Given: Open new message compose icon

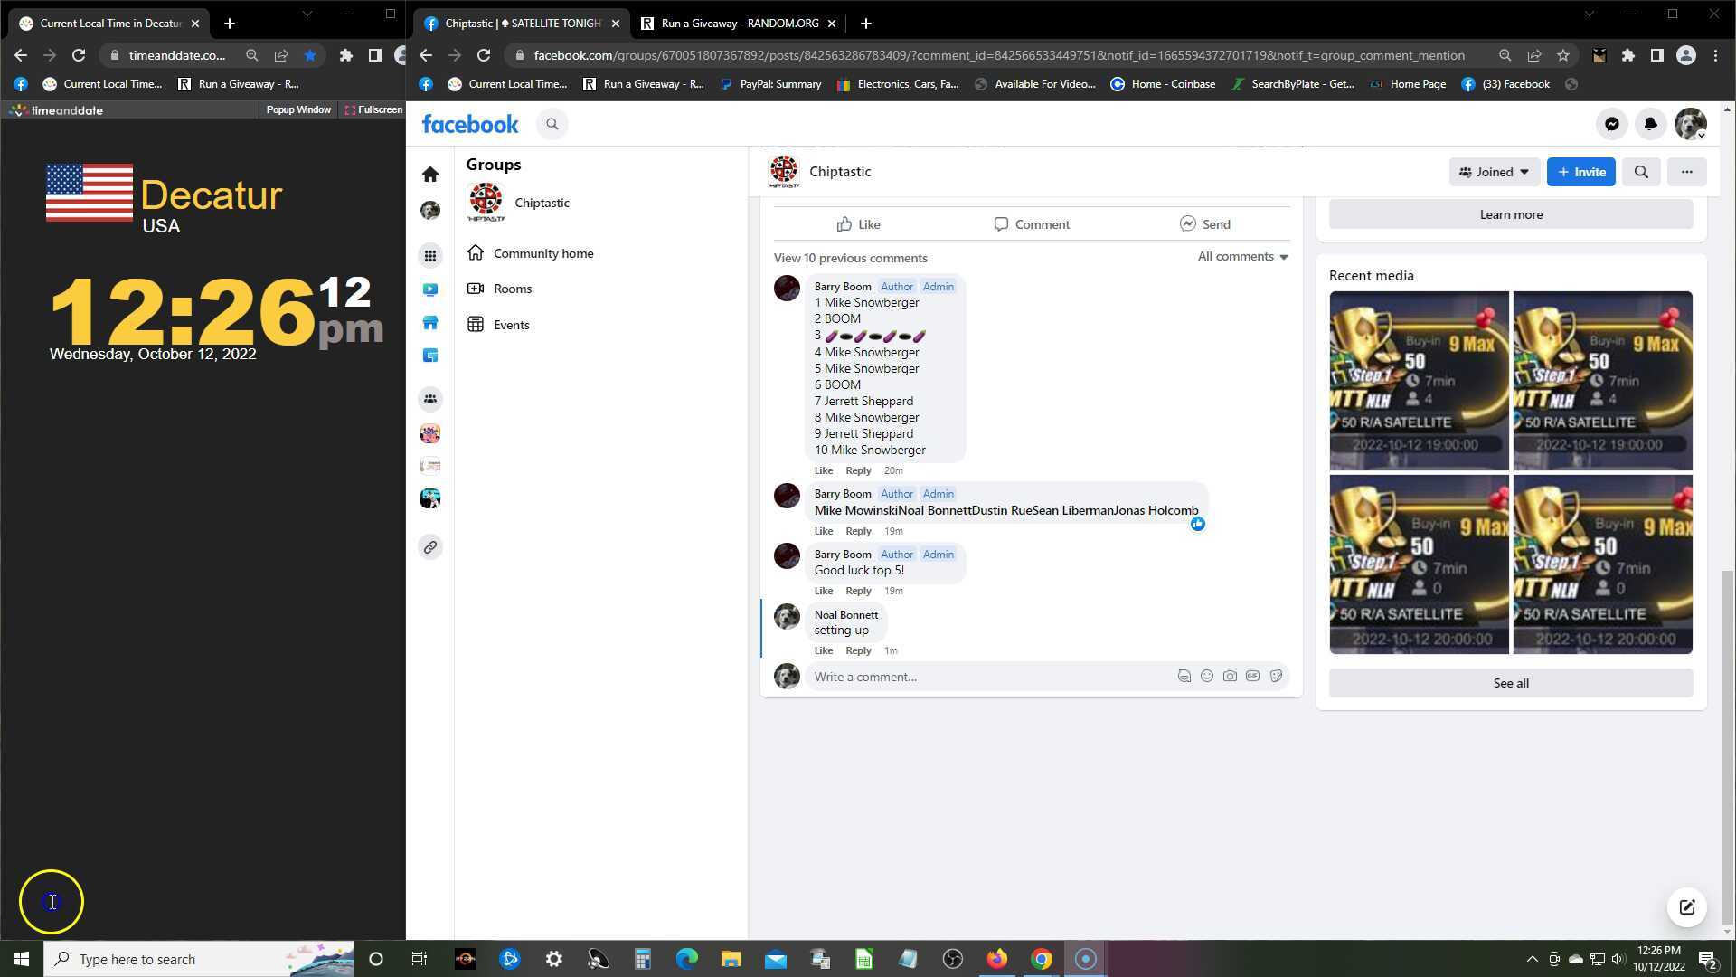Looking at the screenshot, I should [1686, 907].
